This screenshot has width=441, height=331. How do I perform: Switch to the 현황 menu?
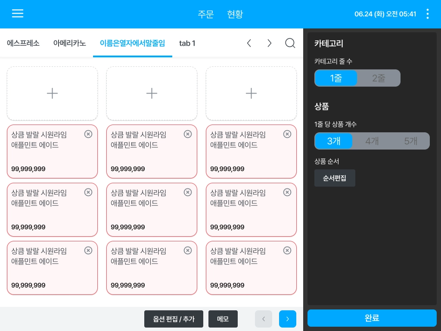click(235, 14)
